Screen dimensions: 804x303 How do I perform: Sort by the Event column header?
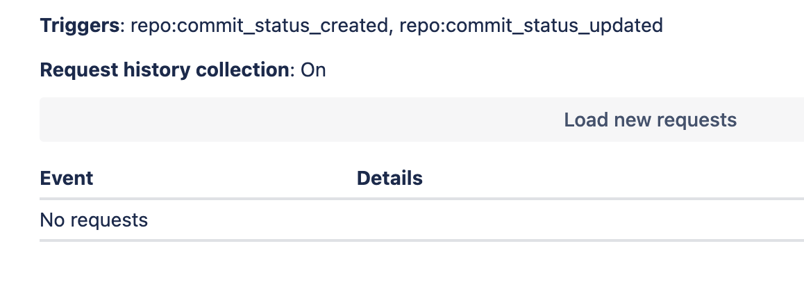point(67,178)
